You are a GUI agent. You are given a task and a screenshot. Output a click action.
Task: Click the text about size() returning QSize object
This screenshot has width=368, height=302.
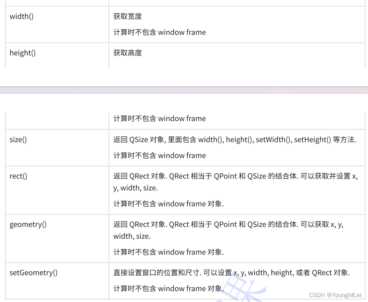(x=235, y=139)
